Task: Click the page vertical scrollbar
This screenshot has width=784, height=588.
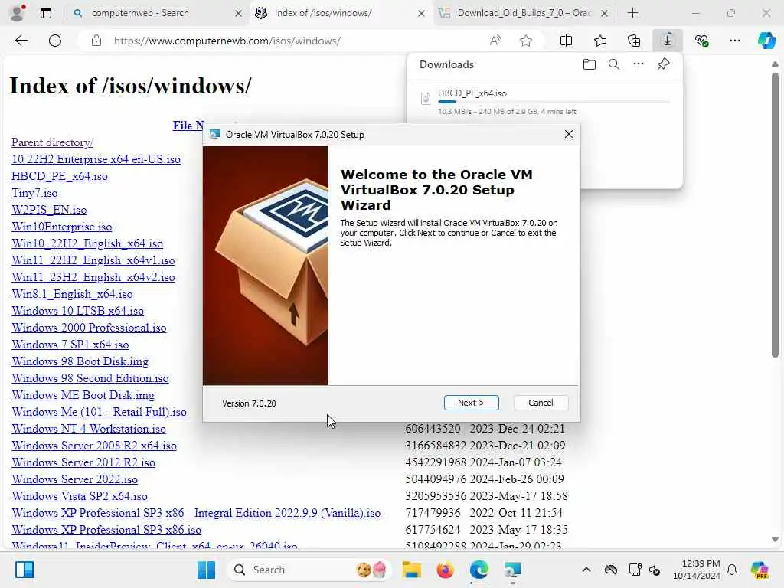Action: [x=775, y=215]
